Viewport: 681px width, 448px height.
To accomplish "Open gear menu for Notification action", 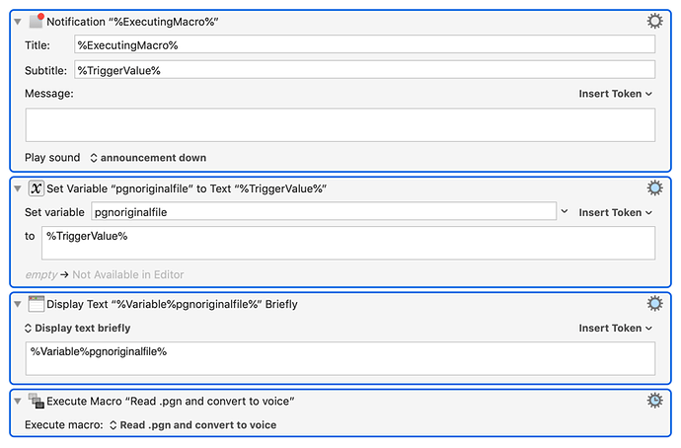I will click(654, 21).
